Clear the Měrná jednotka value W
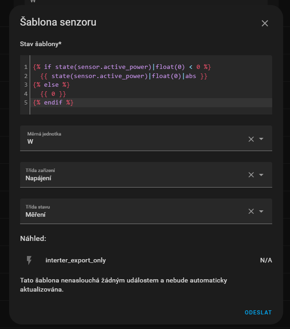 [251, 139]
